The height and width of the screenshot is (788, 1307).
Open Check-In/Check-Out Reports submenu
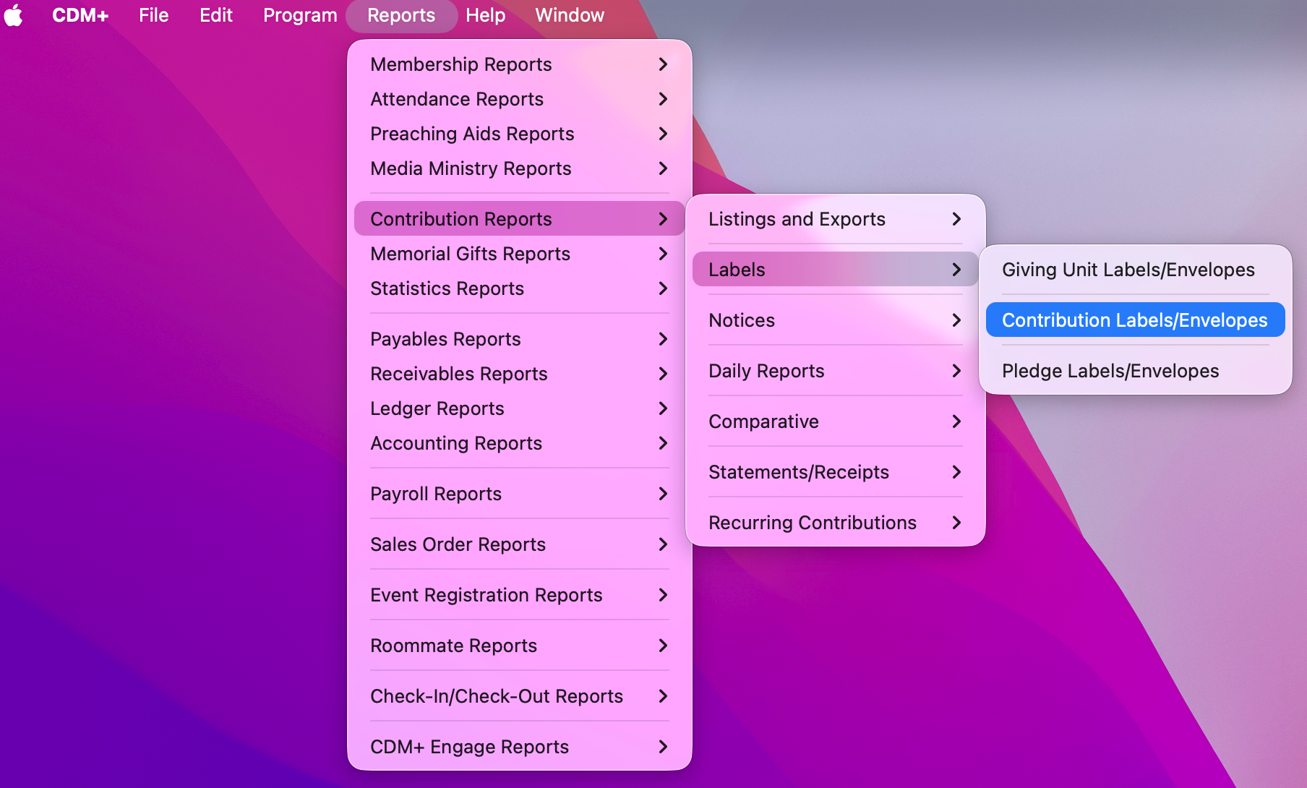pos(519,696)
